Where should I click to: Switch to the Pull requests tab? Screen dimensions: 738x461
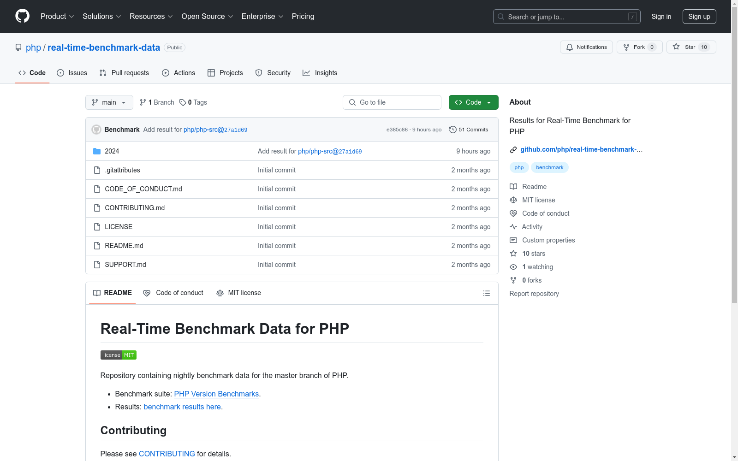tap(124, 73)
